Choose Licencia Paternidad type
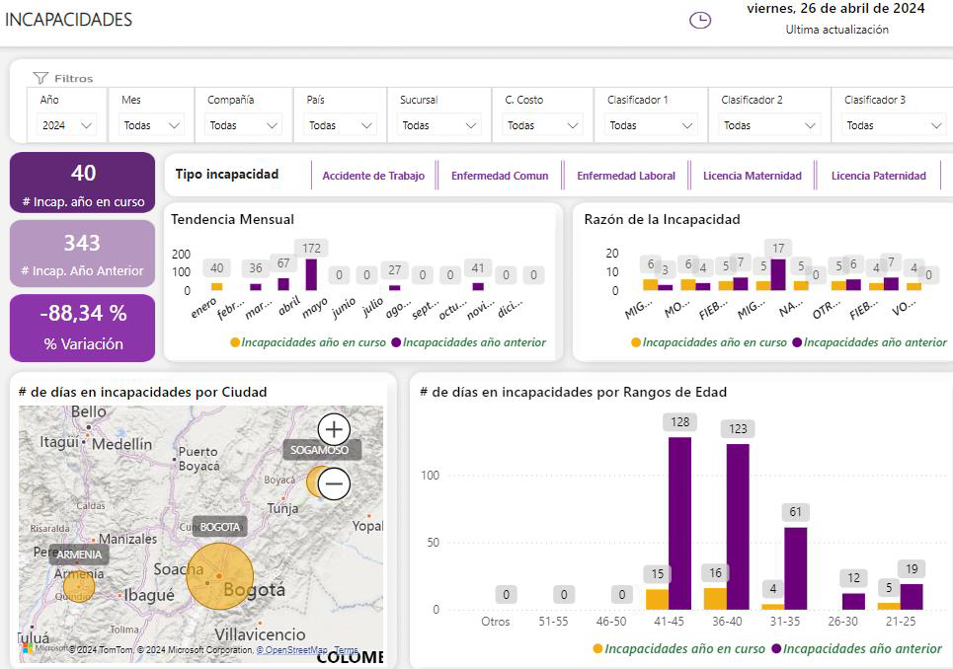The height and width of the screenshot is (669, 953). (878, 176)
